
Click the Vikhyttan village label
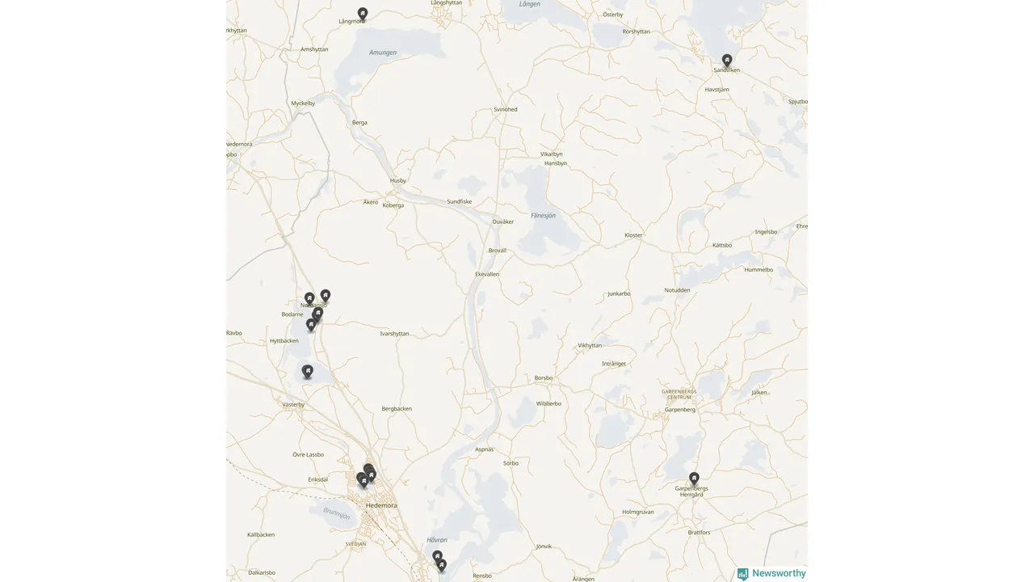[x=590, y=345]
